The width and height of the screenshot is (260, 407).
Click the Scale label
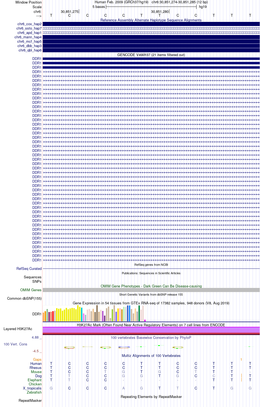[x=37, y=7]
